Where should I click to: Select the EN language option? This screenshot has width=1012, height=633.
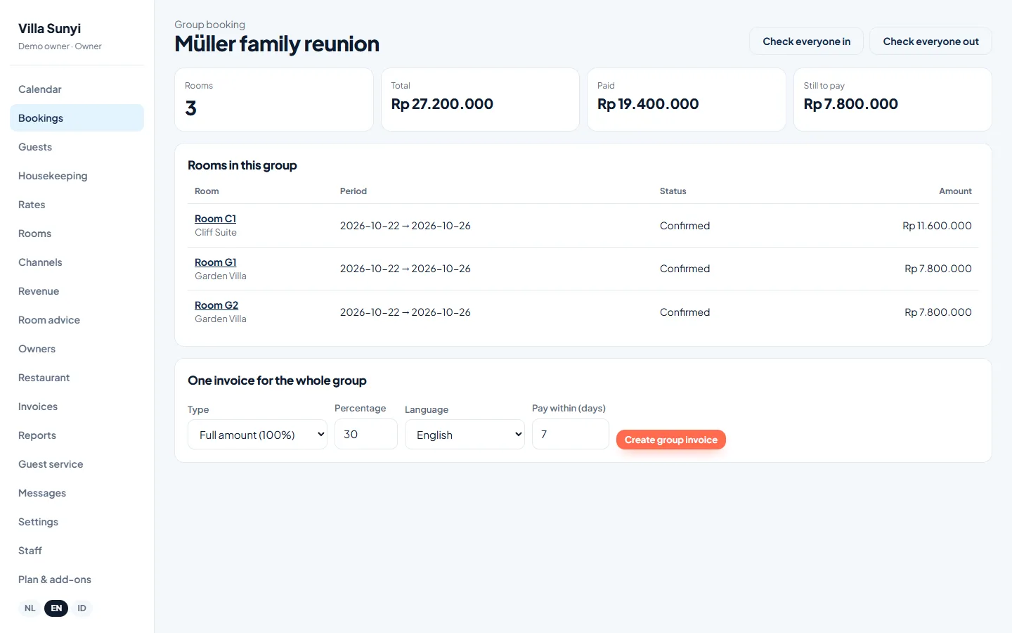click(56, 608)
